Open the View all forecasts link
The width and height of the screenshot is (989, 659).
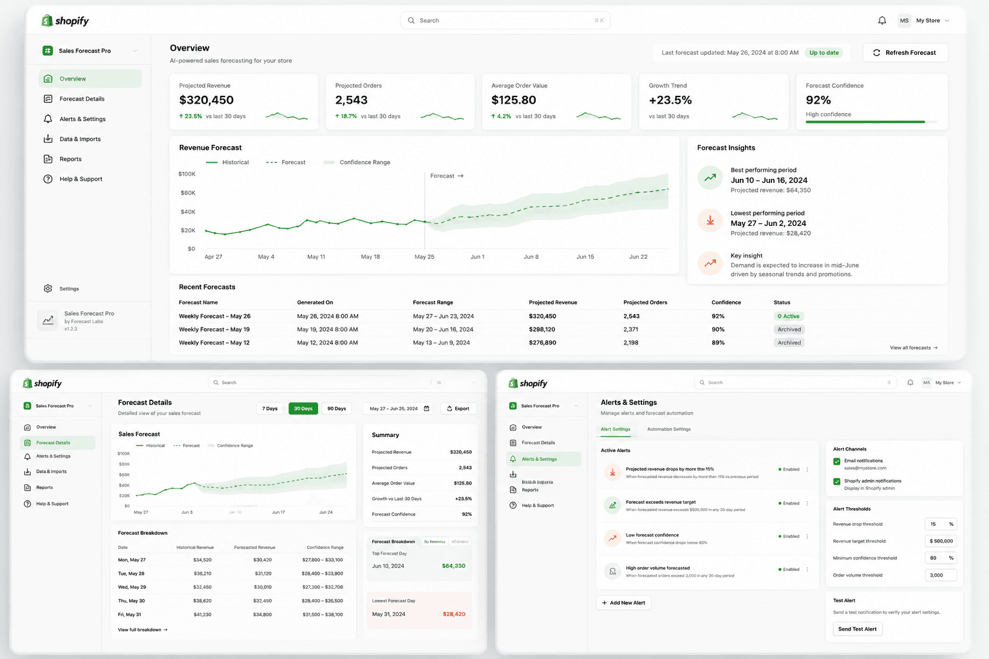tap(914, 348)
